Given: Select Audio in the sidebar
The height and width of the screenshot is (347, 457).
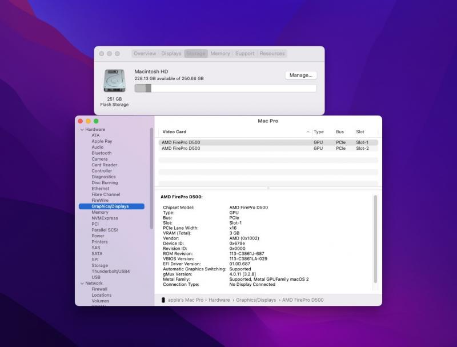Looking at the screenshot, I should tap(97, 147).
